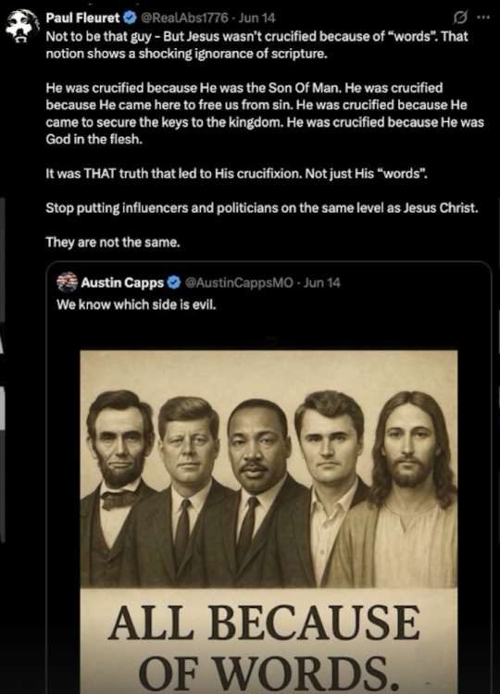Open the @RealAbs1776 handle
500x694 pixels.
tap(184, 18)
